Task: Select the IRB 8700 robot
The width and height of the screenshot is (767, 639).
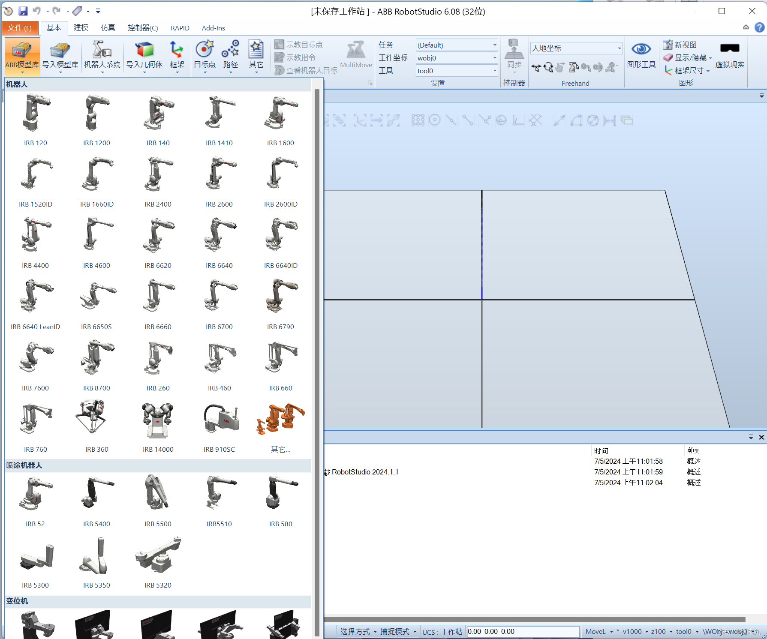Action: pyautogui.click(x=96, y=366)
